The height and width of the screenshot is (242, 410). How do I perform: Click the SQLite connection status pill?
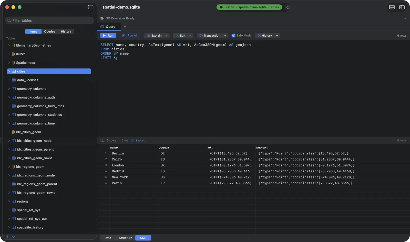pyautogui.click(x=249, y=7)
